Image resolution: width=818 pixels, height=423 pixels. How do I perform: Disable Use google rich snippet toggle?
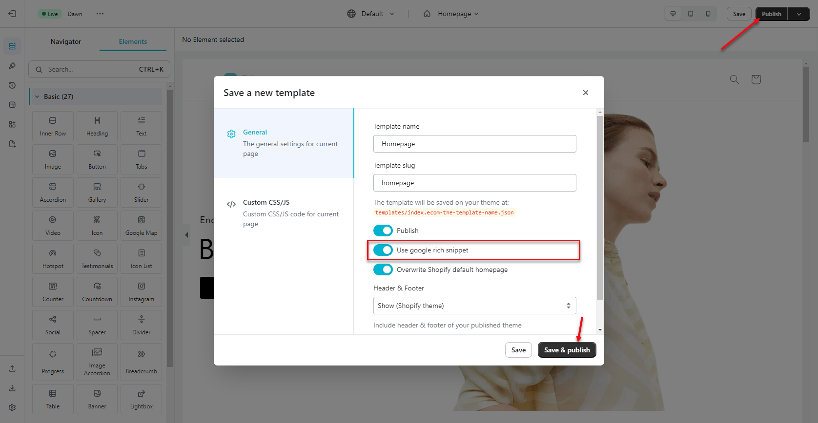[383, 250]
